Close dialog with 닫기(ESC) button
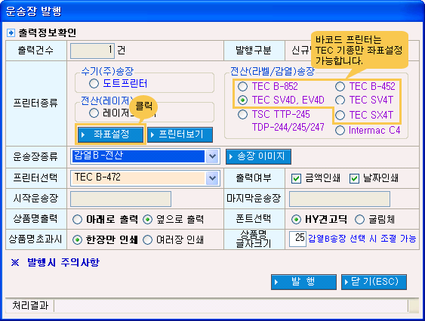 tap(374, 282)
